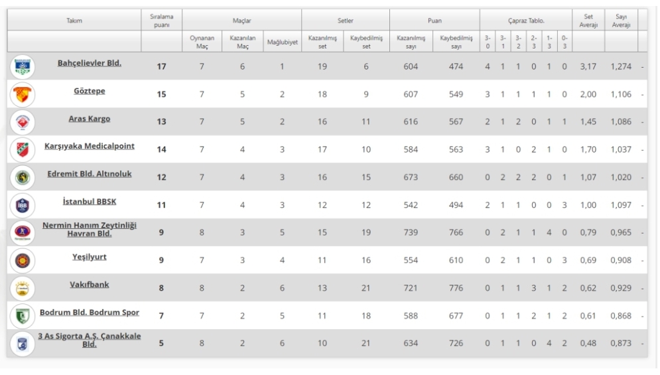Viewport: 660px width, 375px height.
Task: Click the Kaybedilmiş sayı subheader
Action: point(456,42)
